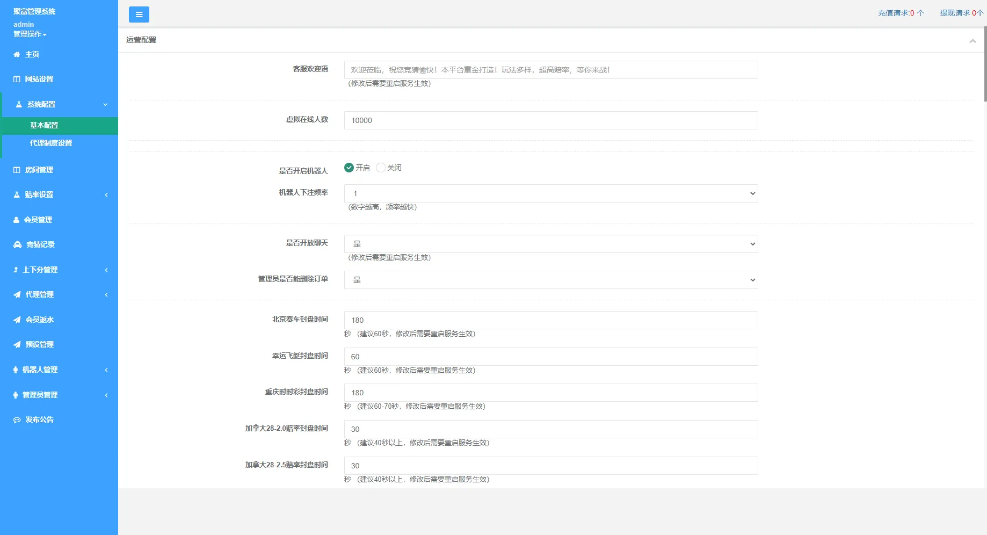Select the 房间管理 icon
987x535 pixels.
[17, 170]
